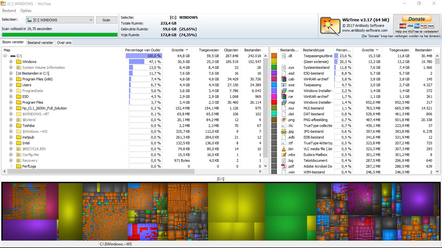442x248 pixels.
Task: Click the orange .dll color swatch
Action: tap(274, 56)
